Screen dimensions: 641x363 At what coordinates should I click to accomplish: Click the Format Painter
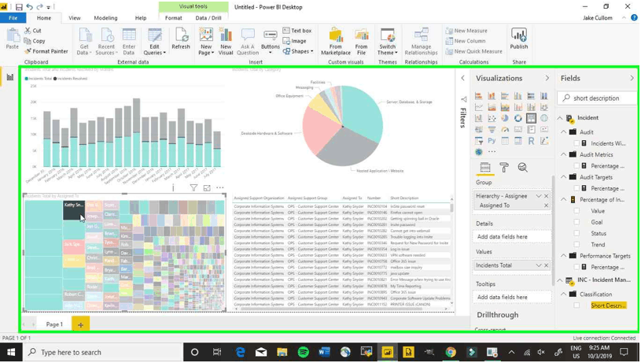[x=46, y=51]
